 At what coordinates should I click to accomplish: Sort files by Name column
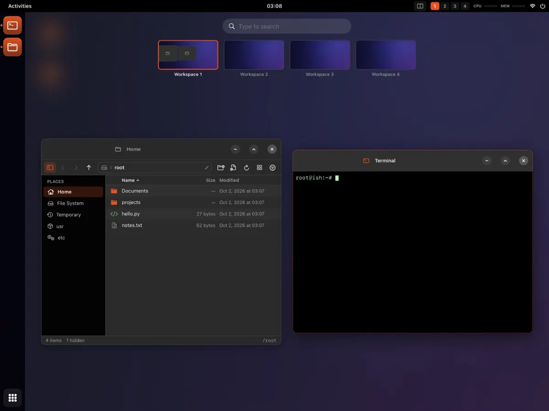coord(130,180)
